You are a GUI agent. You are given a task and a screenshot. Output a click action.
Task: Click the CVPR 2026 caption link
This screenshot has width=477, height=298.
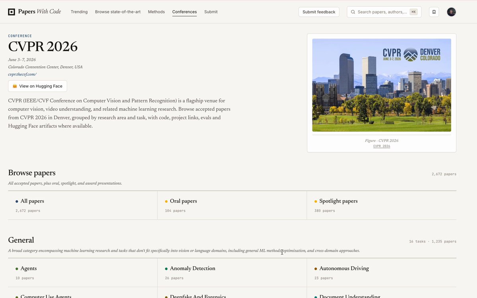point(382,146)
